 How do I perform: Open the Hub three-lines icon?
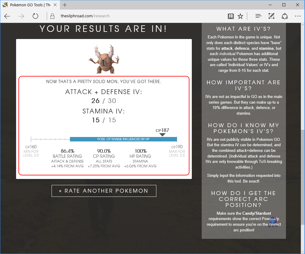(x=258, y=16)
